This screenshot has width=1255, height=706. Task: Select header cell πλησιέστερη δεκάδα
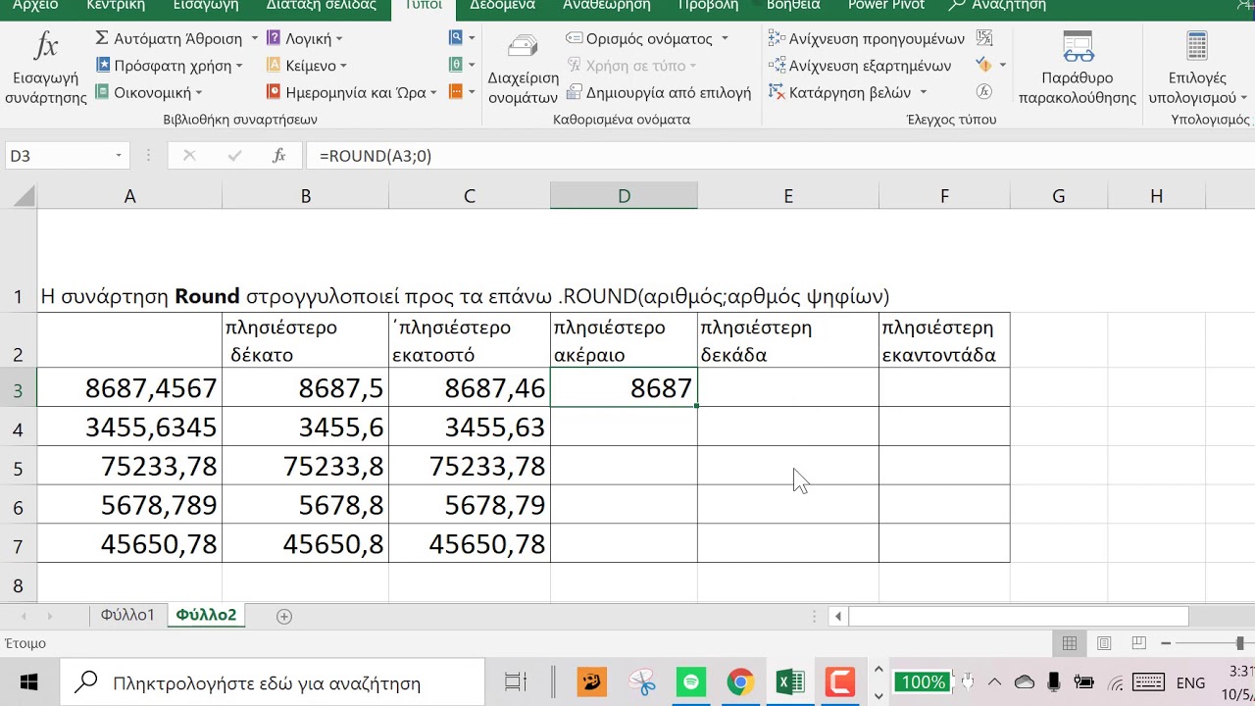788,340
